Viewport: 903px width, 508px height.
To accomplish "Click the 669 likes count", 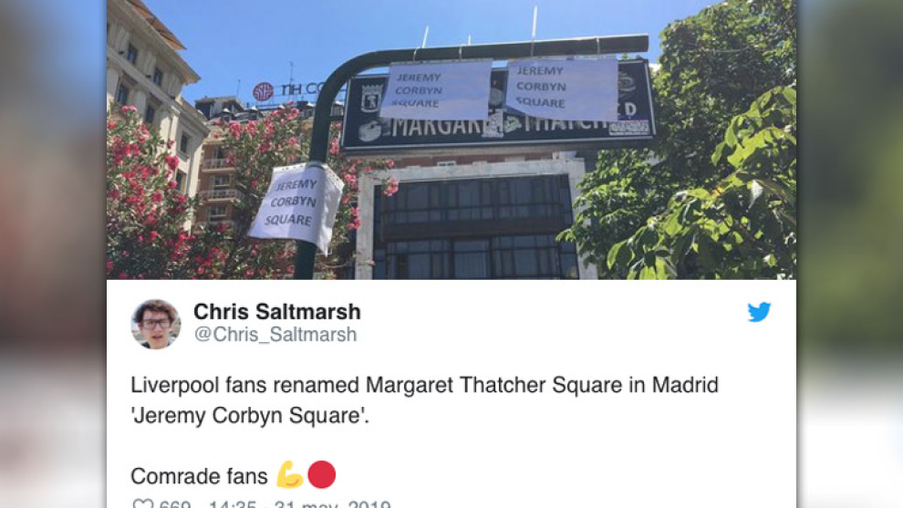I will tap(175, 504).
